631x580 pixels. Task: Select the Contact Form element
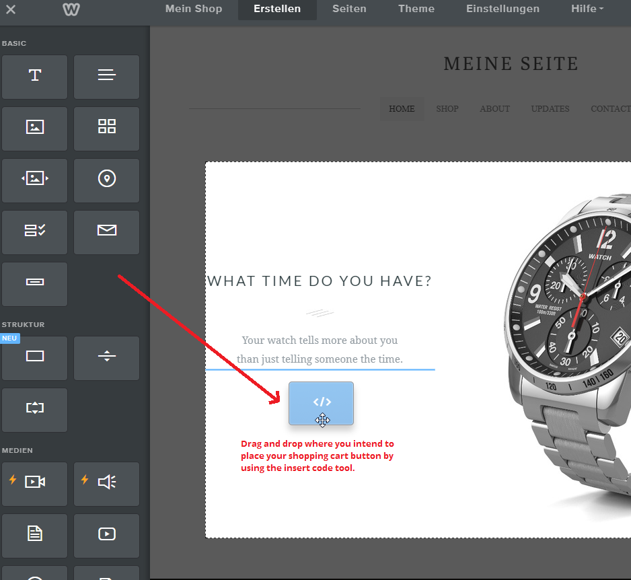(x=34, y=232)
